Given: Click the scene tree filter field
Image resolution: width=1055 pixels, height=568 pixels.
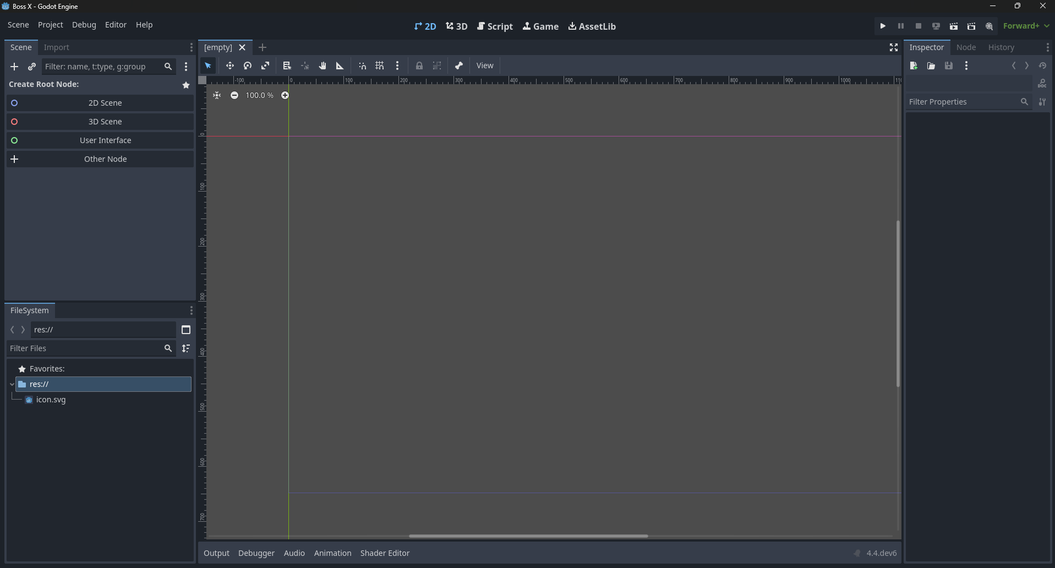Looking at the screenshot, I should click(108, 67).
